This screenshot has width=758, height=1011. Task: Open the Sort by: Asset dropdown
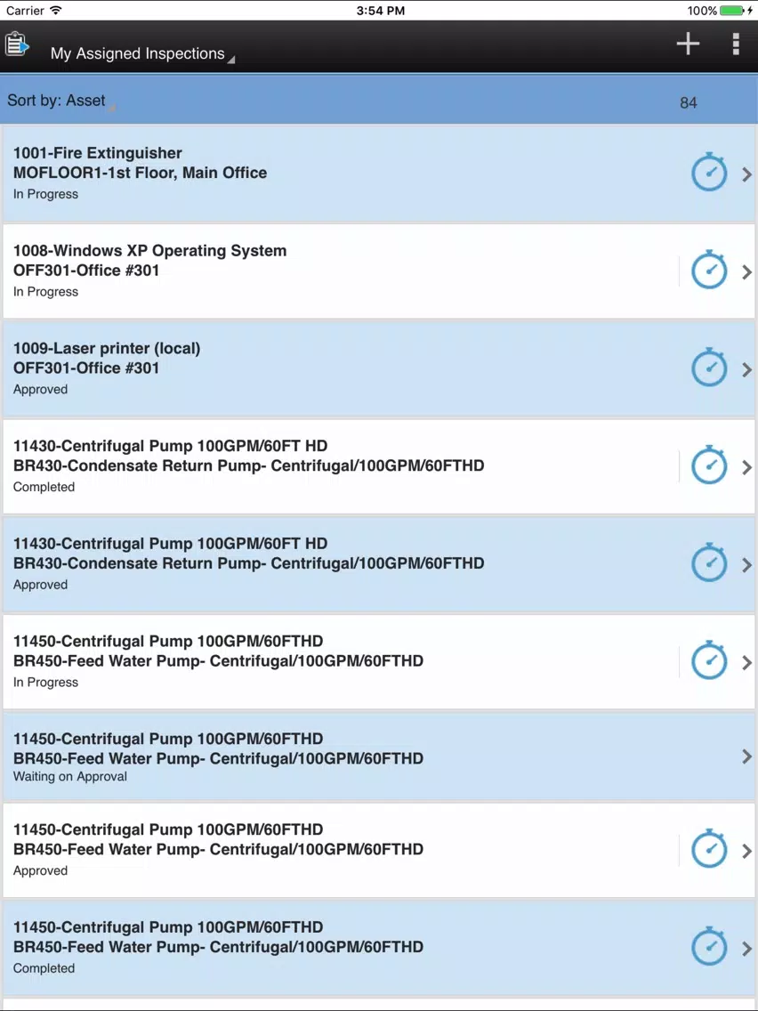click(60, 101)
